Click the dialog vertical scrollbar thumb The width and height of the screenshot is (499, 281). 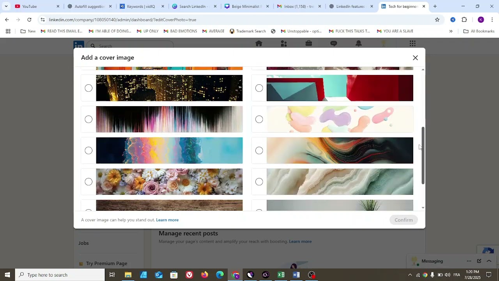(423, 156)
